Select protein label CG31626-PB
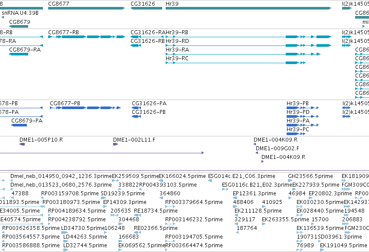Image resolution: width=369 pixels, height=252 pixels. point(149,112)
